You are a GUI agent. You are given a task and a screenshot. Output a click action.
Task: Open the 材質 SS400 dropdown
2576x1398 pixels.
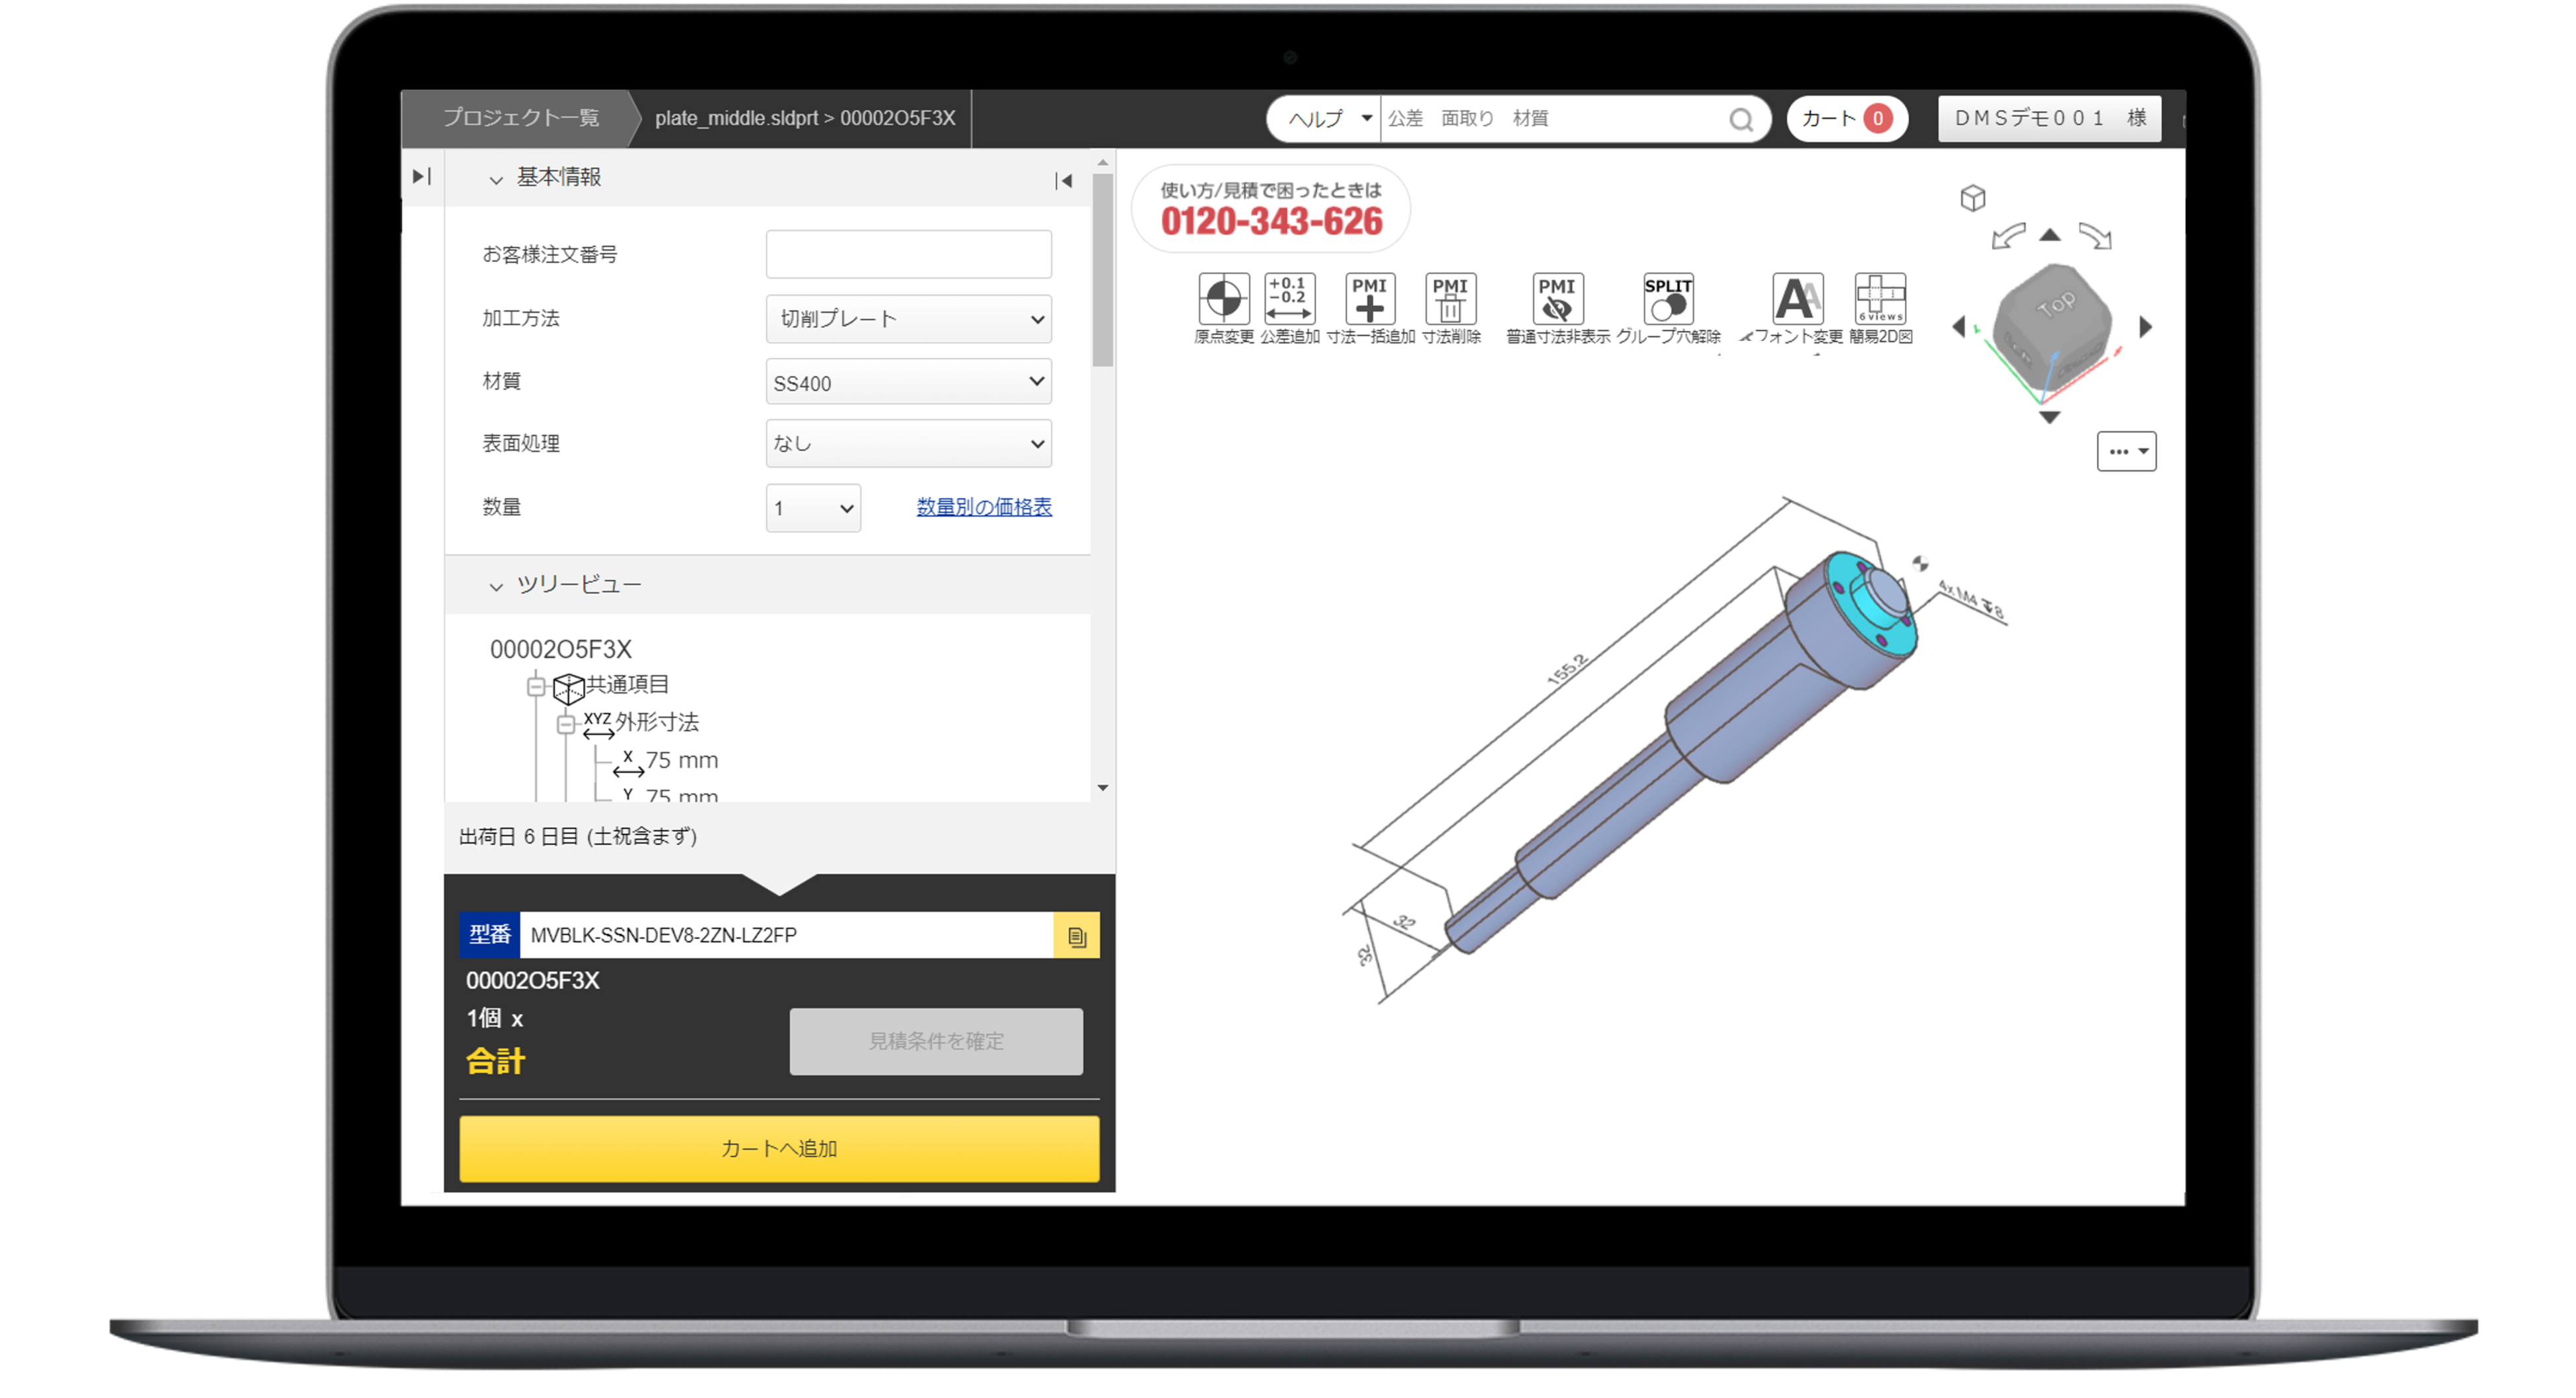(908, 382)
